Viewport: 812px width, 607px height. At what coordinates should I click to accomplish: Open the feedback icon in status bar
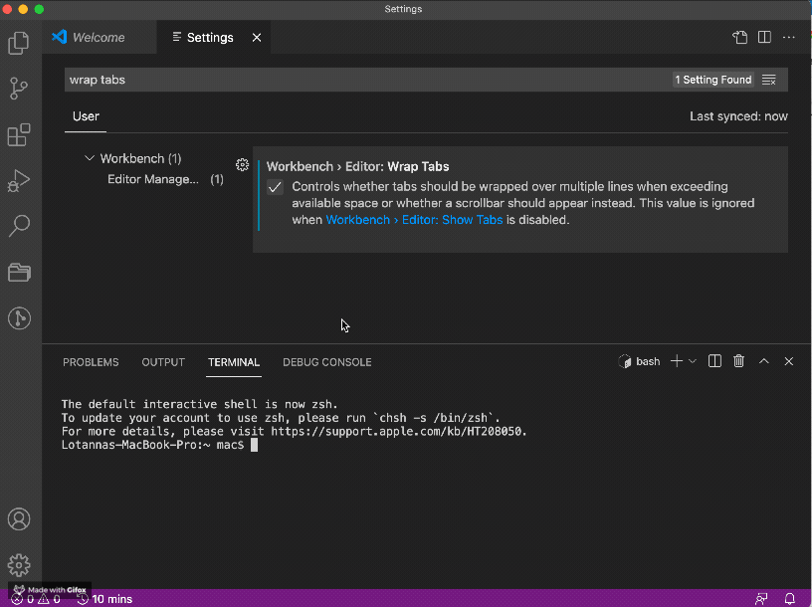761,599
